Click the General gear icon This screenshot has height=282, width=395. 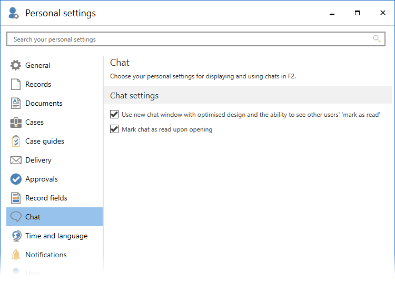tap(16, 65)
